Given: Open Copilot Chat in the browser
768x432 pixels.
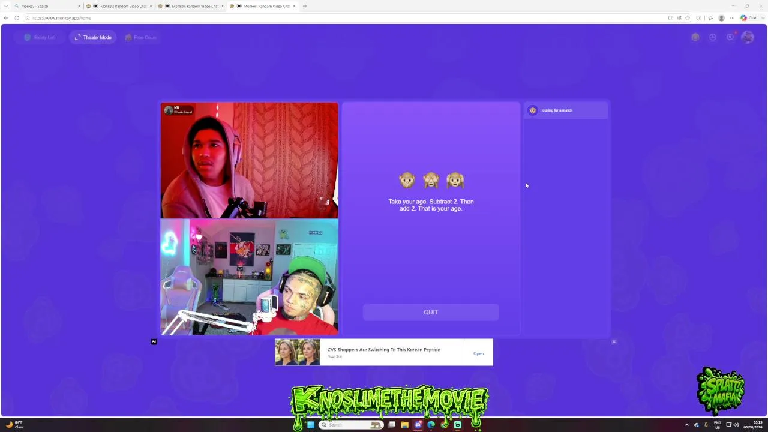Looking at the screenshot, I should click(x=748, y=18).
